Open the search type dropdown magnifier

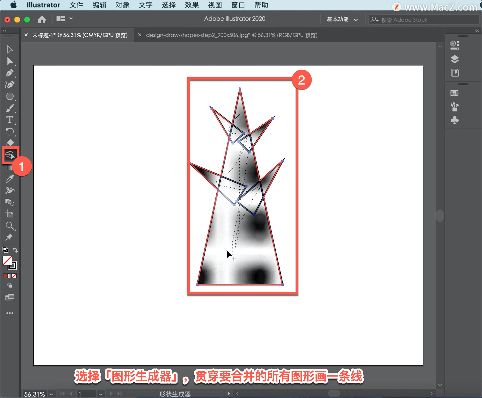coord(374,19)
